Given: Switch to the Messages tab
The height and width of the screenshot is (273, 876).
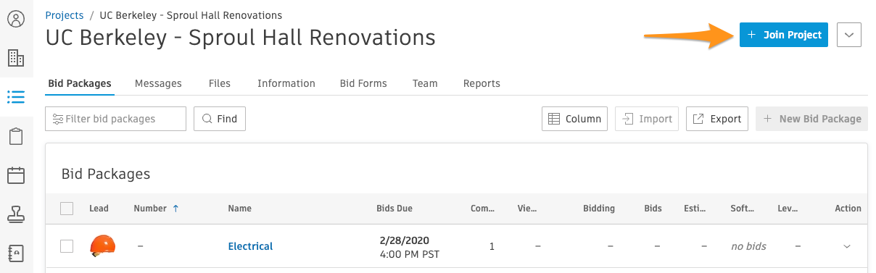Looking at the screenshot, I should click(x=158, y=83).
